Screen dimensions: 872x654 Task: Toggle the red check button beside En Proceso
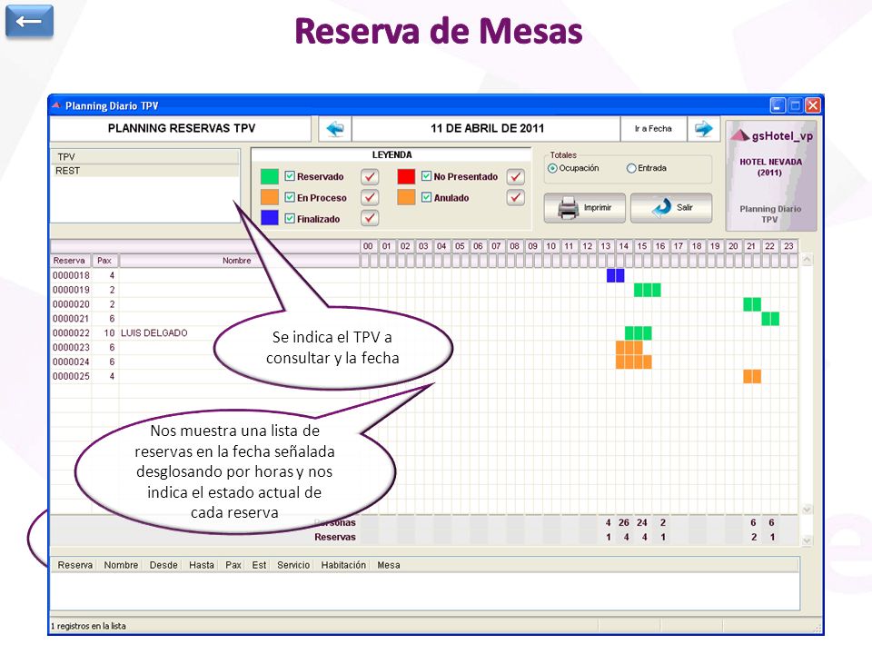click(370, 197)
